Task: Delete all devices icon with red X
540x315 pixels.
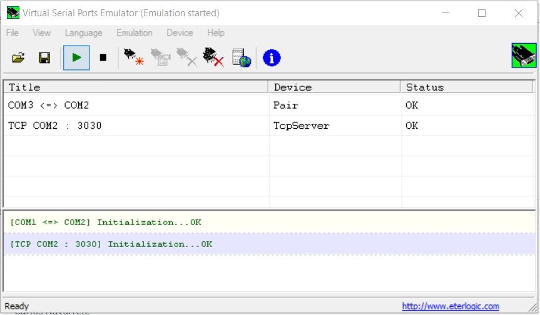Action: pyautogui.click(x=213, y=57)
